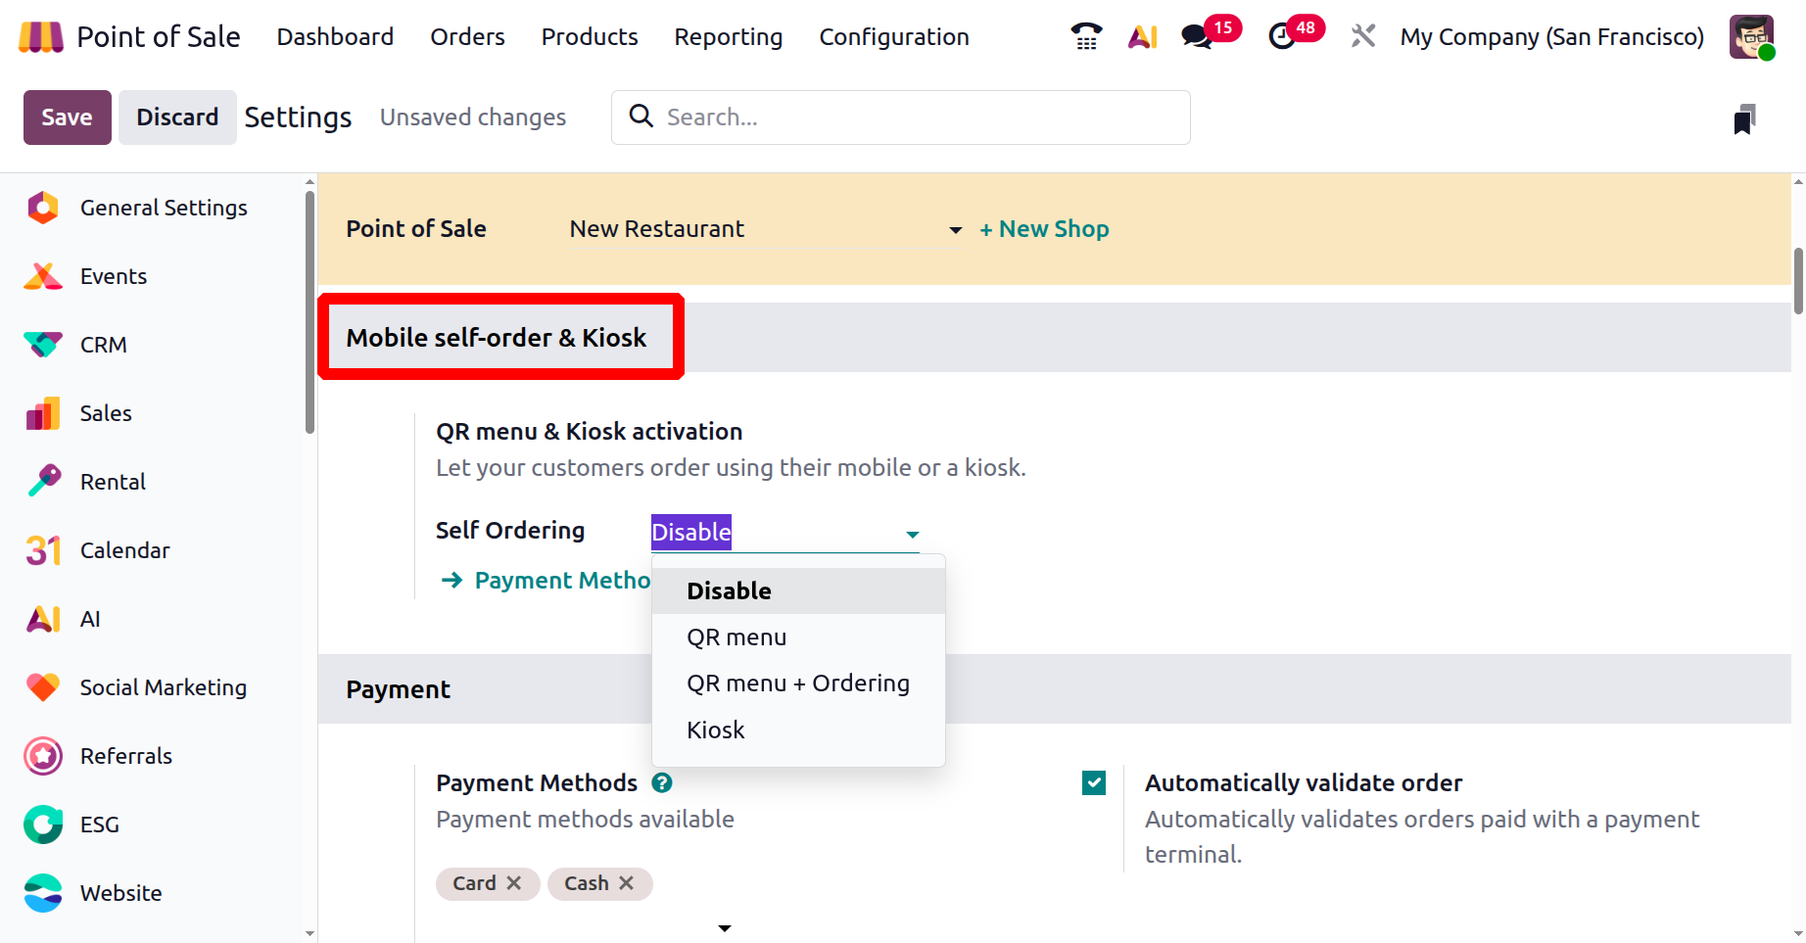
Task: Open the activities clock icon
Action: point(1283,35)
